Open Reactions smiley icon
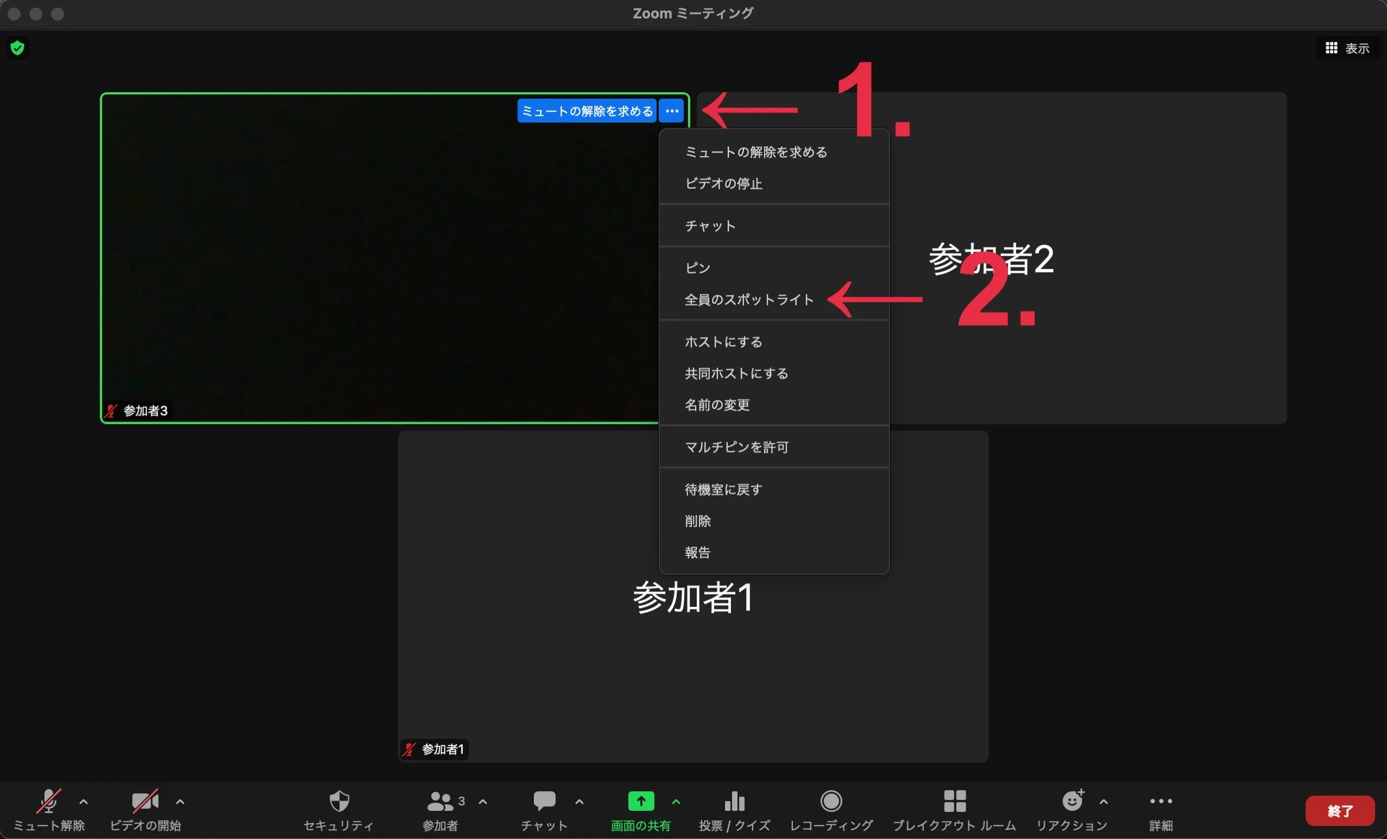 click(x=1073, y=802)
